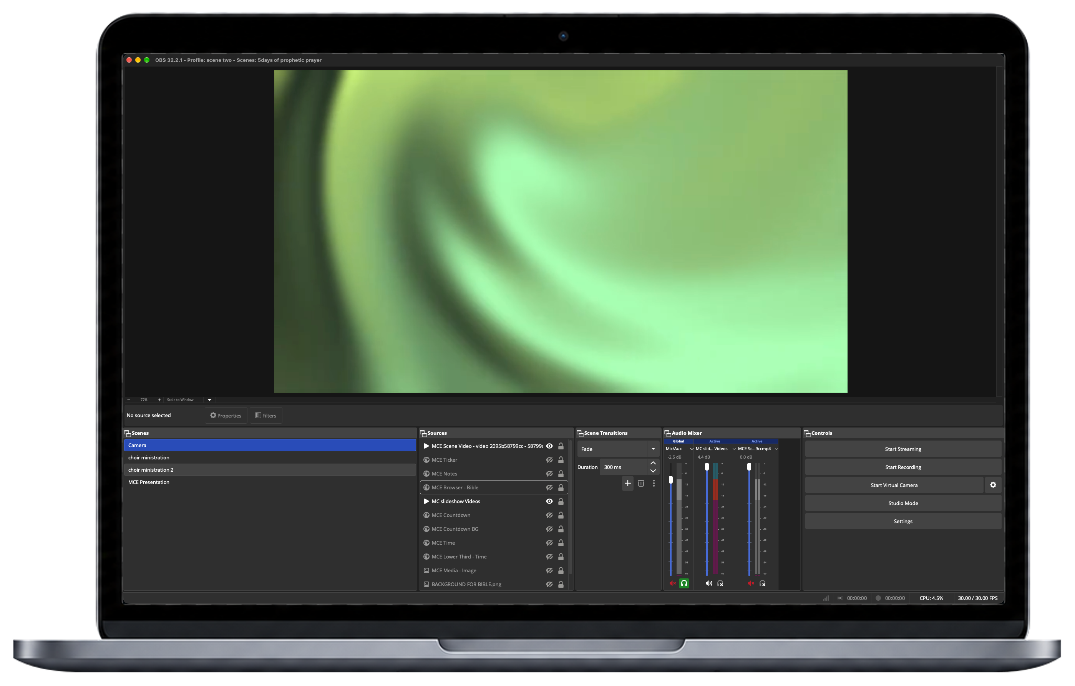Click the Mic/Aux volume fader handle
1075x686 pixels.
pos(670,480)
